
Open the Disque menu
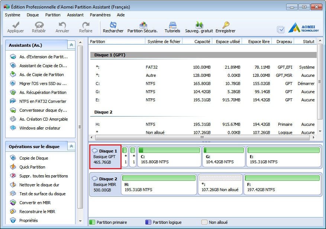(x=33, y=15)
